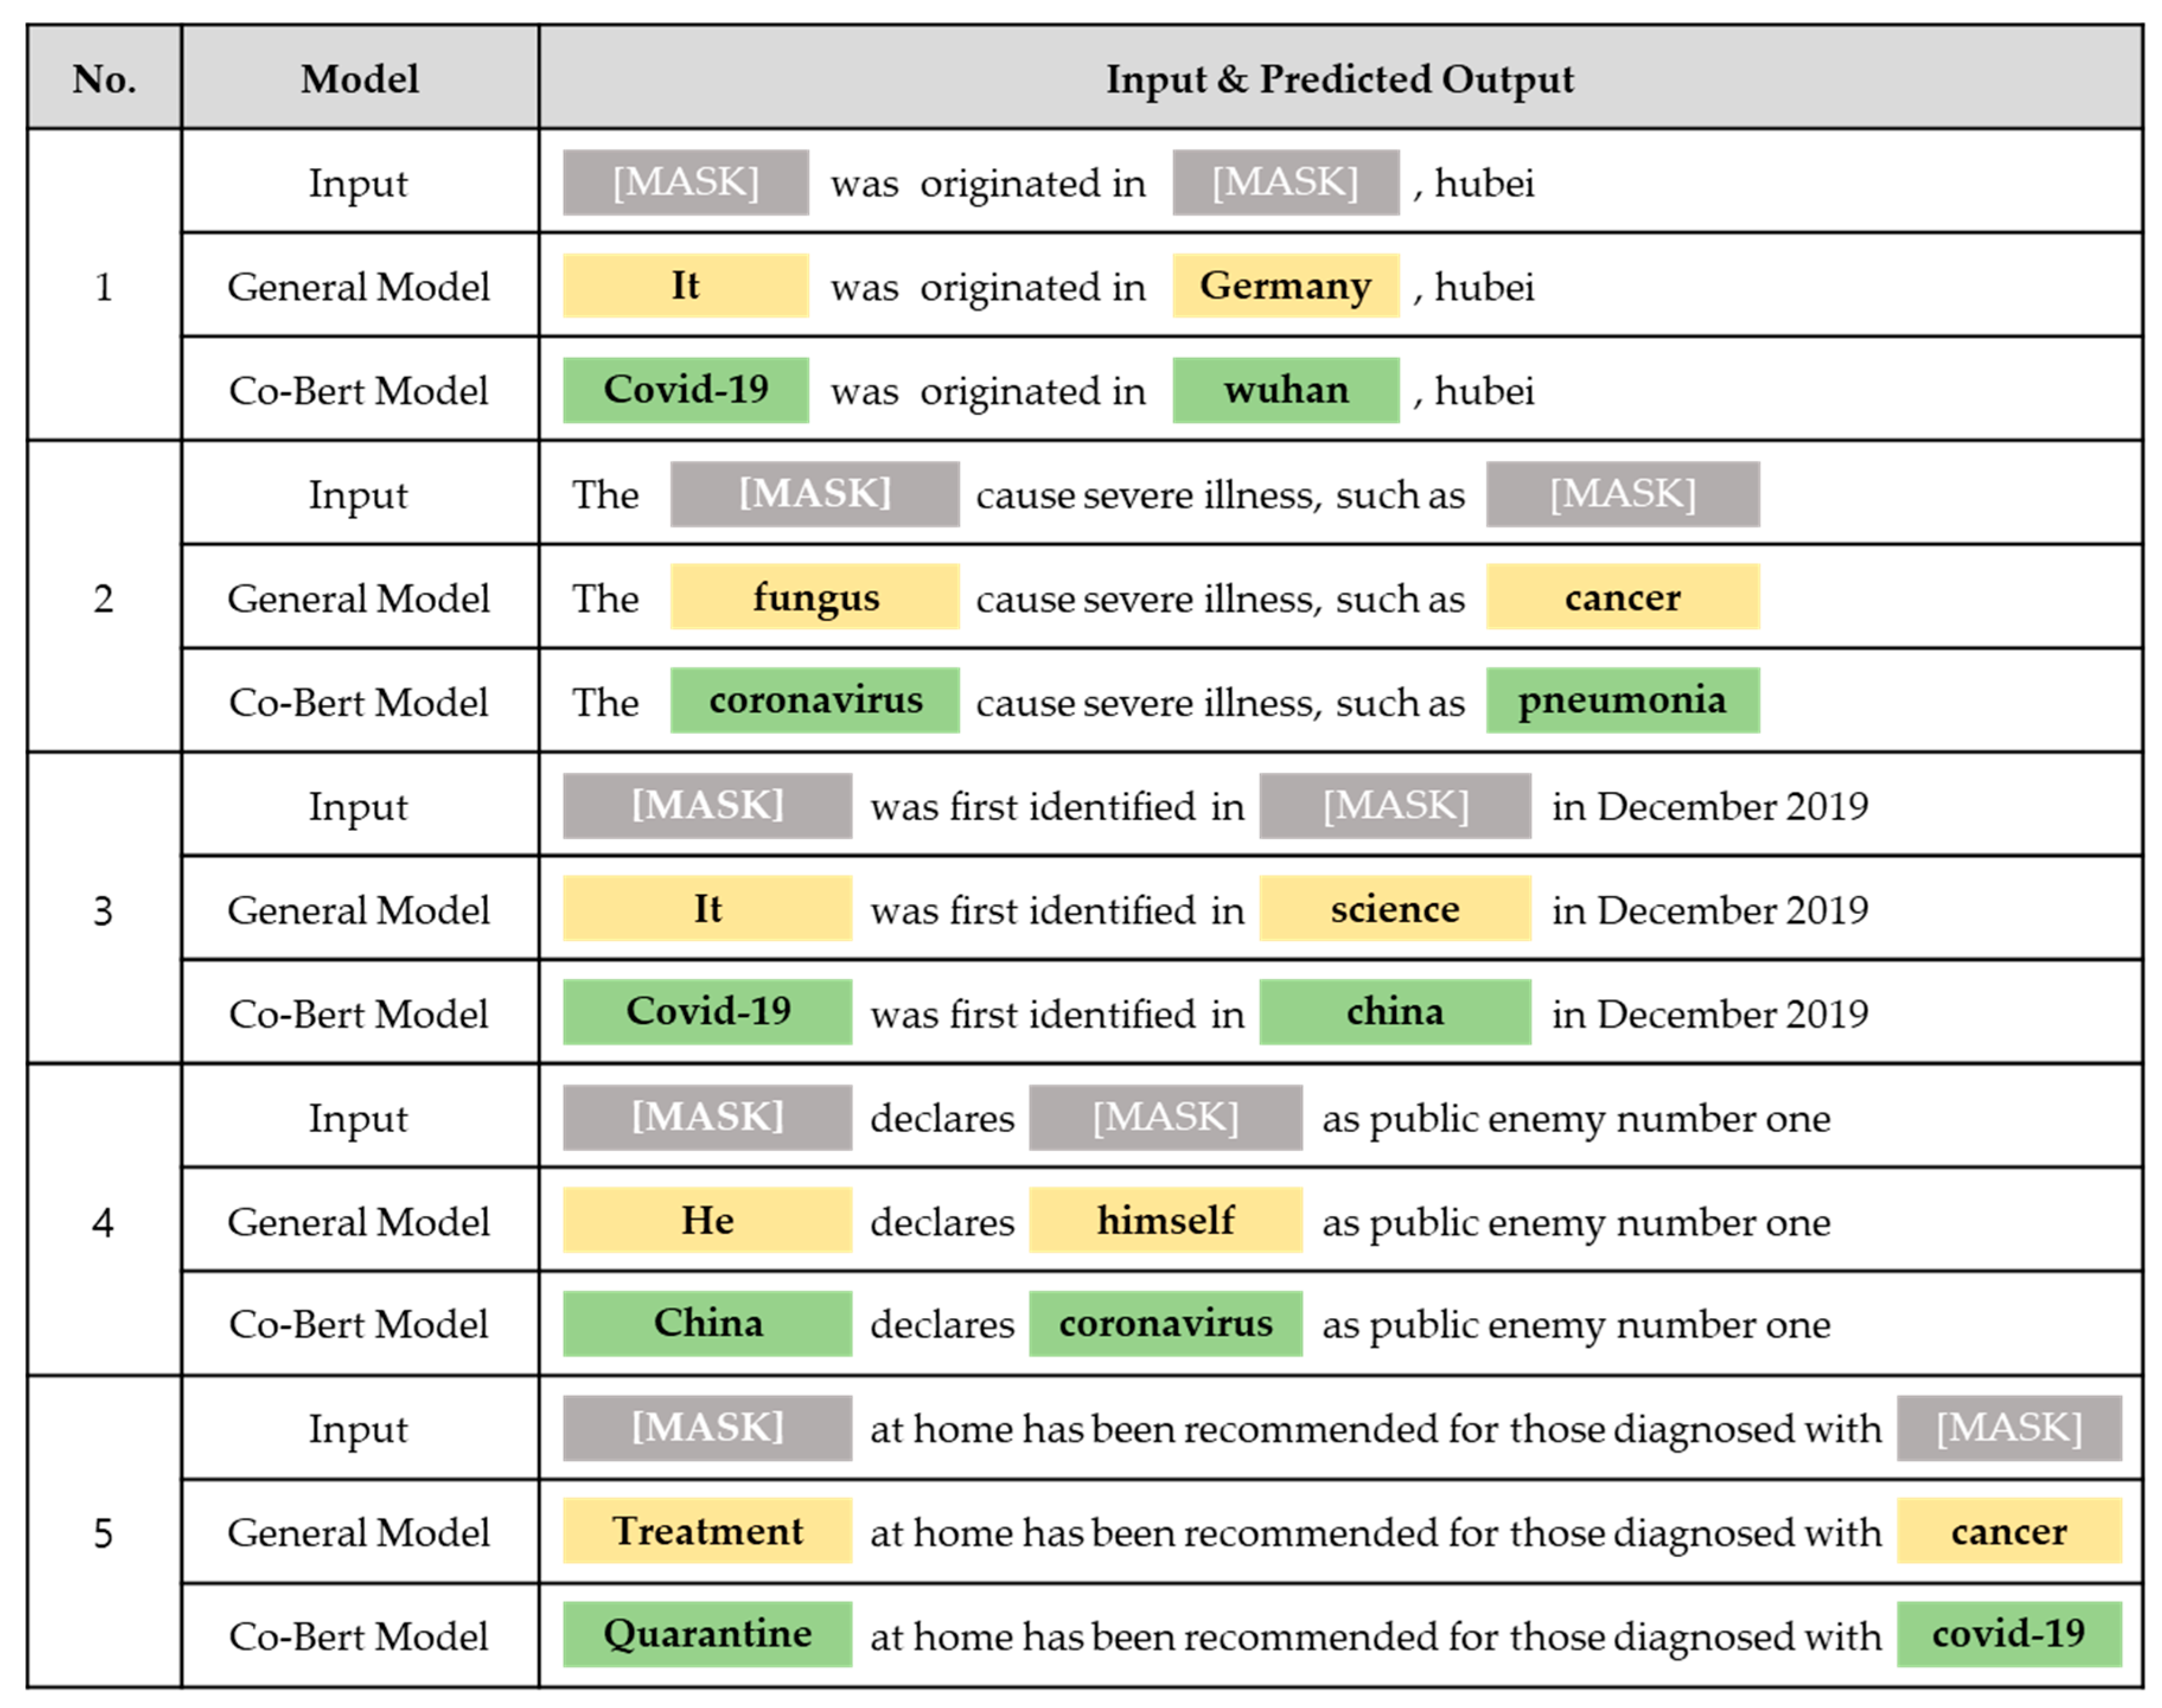
Task: Click the green 'pneumonia' highlighted word
Action: (x=1623, y=700)
